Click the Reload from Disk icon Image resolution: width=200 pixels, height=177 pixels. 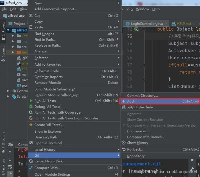(31, 161)
